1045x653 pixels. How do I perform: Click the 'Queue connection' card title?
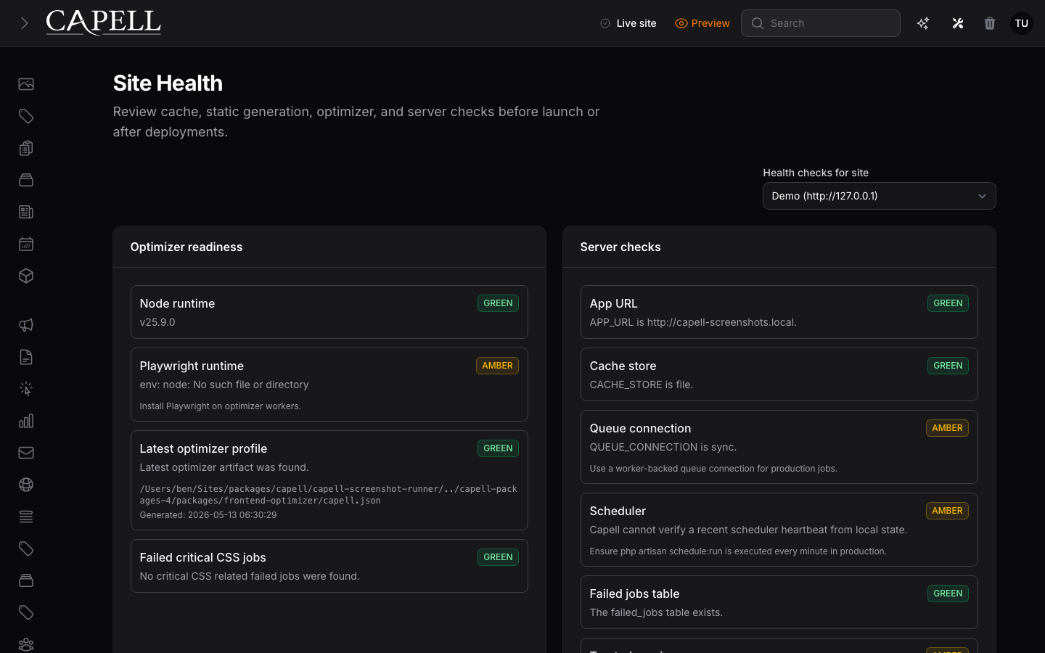(640, 428)
